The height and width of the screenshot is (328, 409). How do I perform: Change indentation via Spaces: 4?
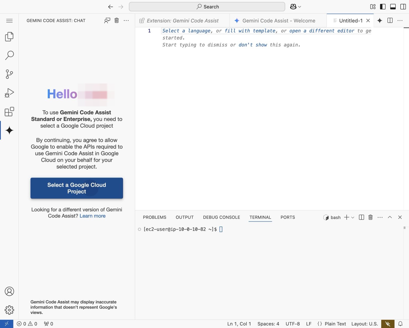point(268,324)
